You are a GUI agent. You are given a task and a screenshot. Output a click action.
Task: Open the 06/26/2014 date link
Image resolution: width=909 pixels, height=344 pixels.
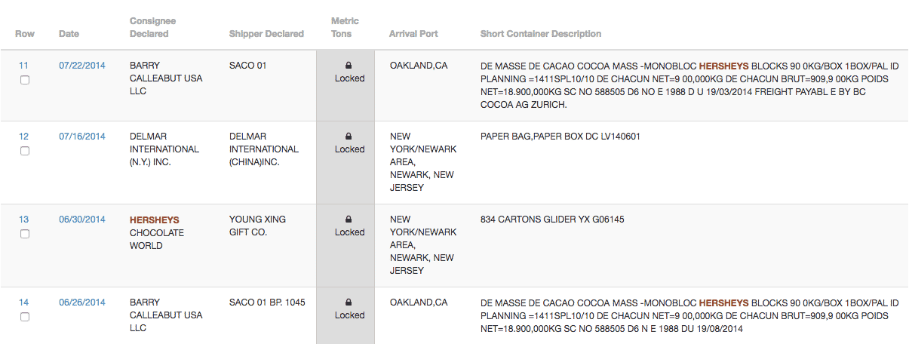[x=82, y=303]
